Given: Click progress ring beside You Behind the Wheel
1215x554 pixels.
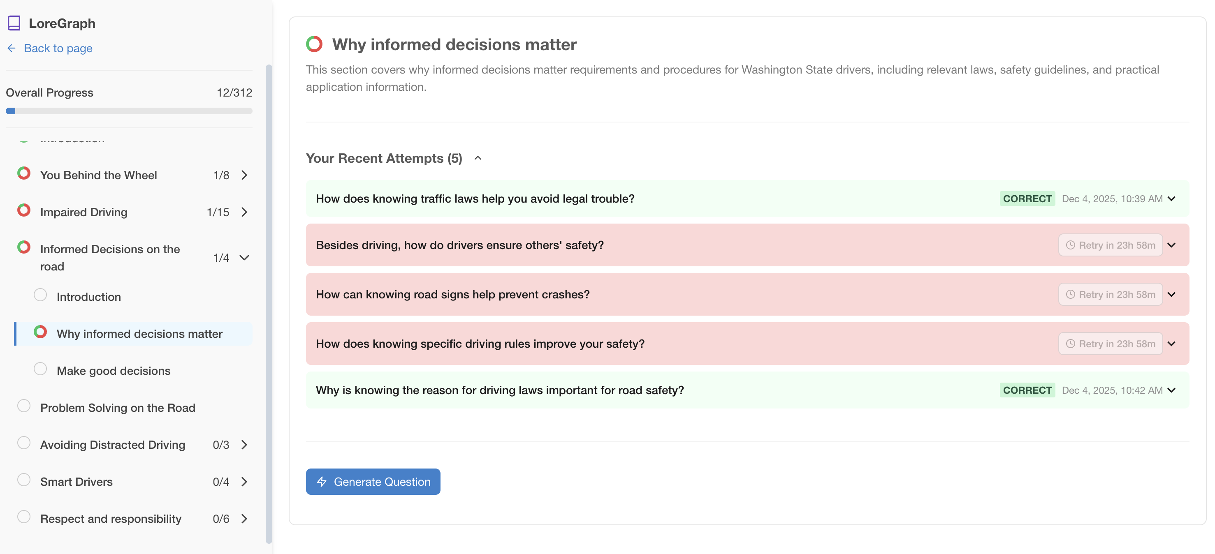Looking at the screenshot, I should coord(23,173).
